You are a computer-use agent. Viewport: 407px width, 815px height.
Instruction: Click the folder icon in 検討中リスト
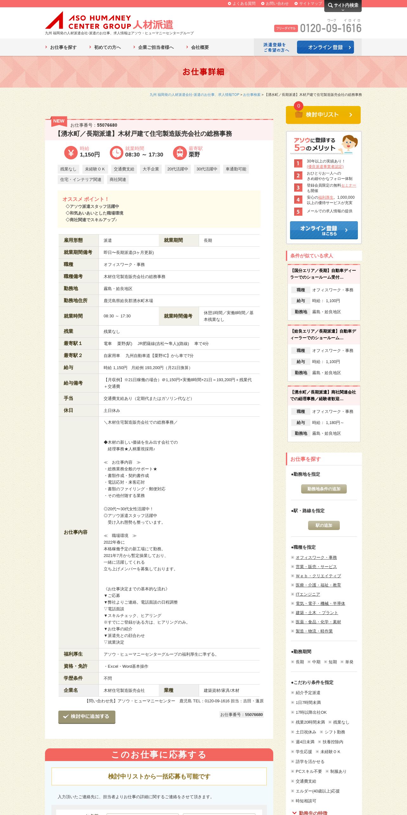tap(299, 115)
